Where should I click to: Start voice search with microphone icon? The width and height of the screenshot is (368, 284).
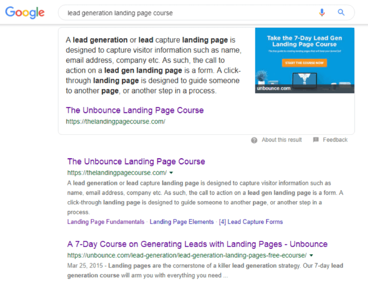click(322, 13)
